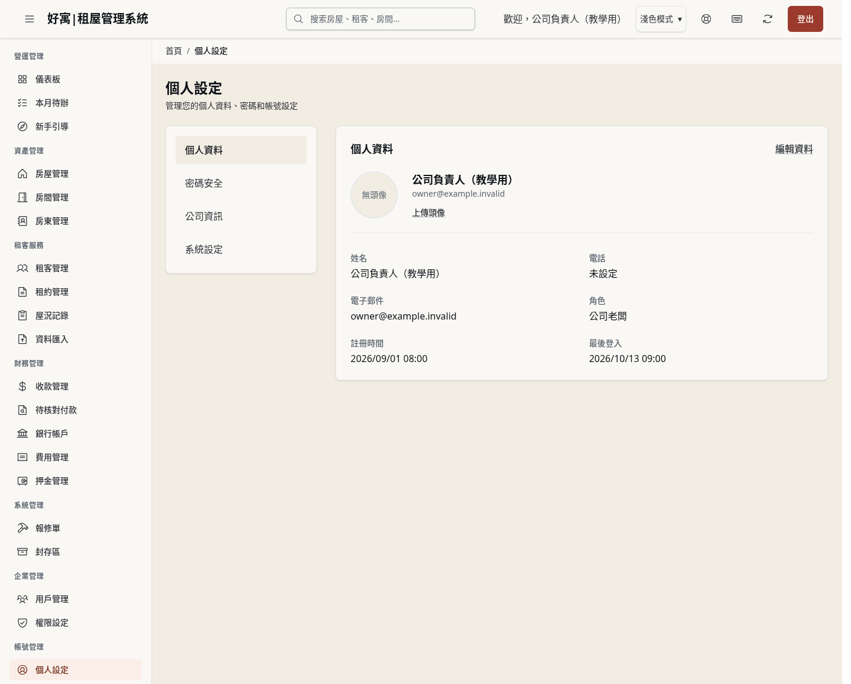851x684 pixels.
Task: Click the 上傳頭像 upload link
Action: (x=428, y=213)
